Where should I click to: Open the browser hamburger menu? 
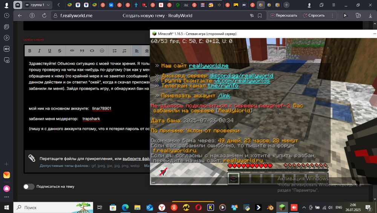(334, 5)
